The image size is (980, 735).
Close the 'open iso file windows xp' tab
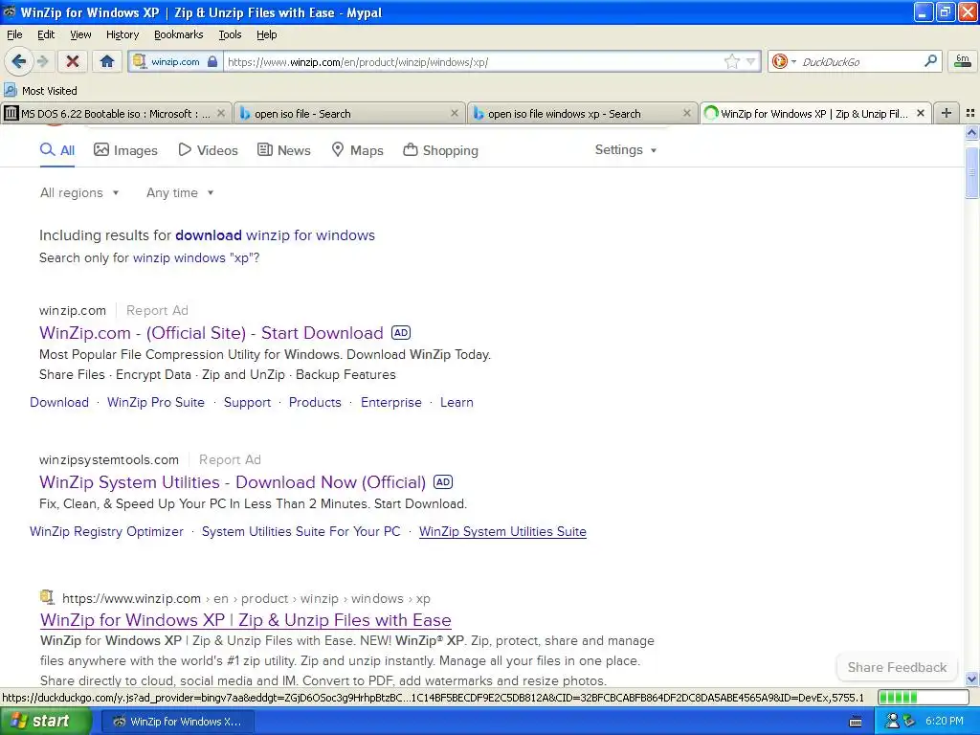tap(687, 113)
